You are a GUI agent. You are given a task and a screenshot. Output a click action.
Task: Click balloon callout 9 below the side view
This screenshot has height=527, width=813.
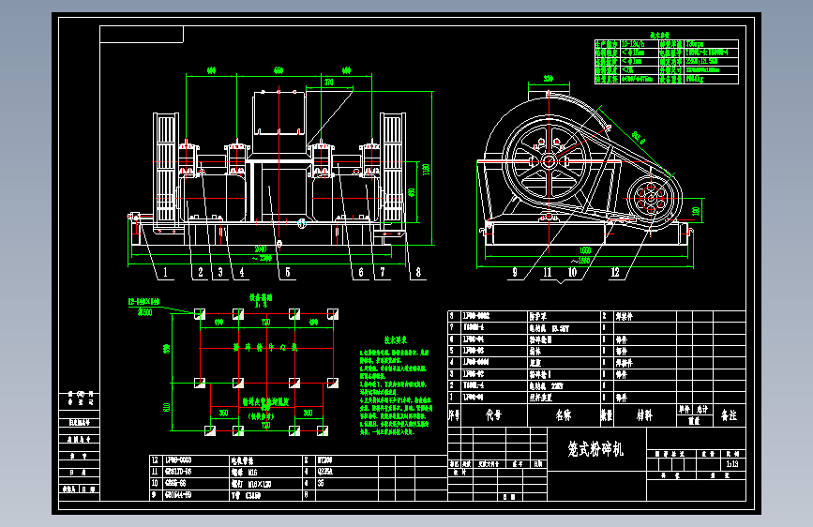point(515,272)
